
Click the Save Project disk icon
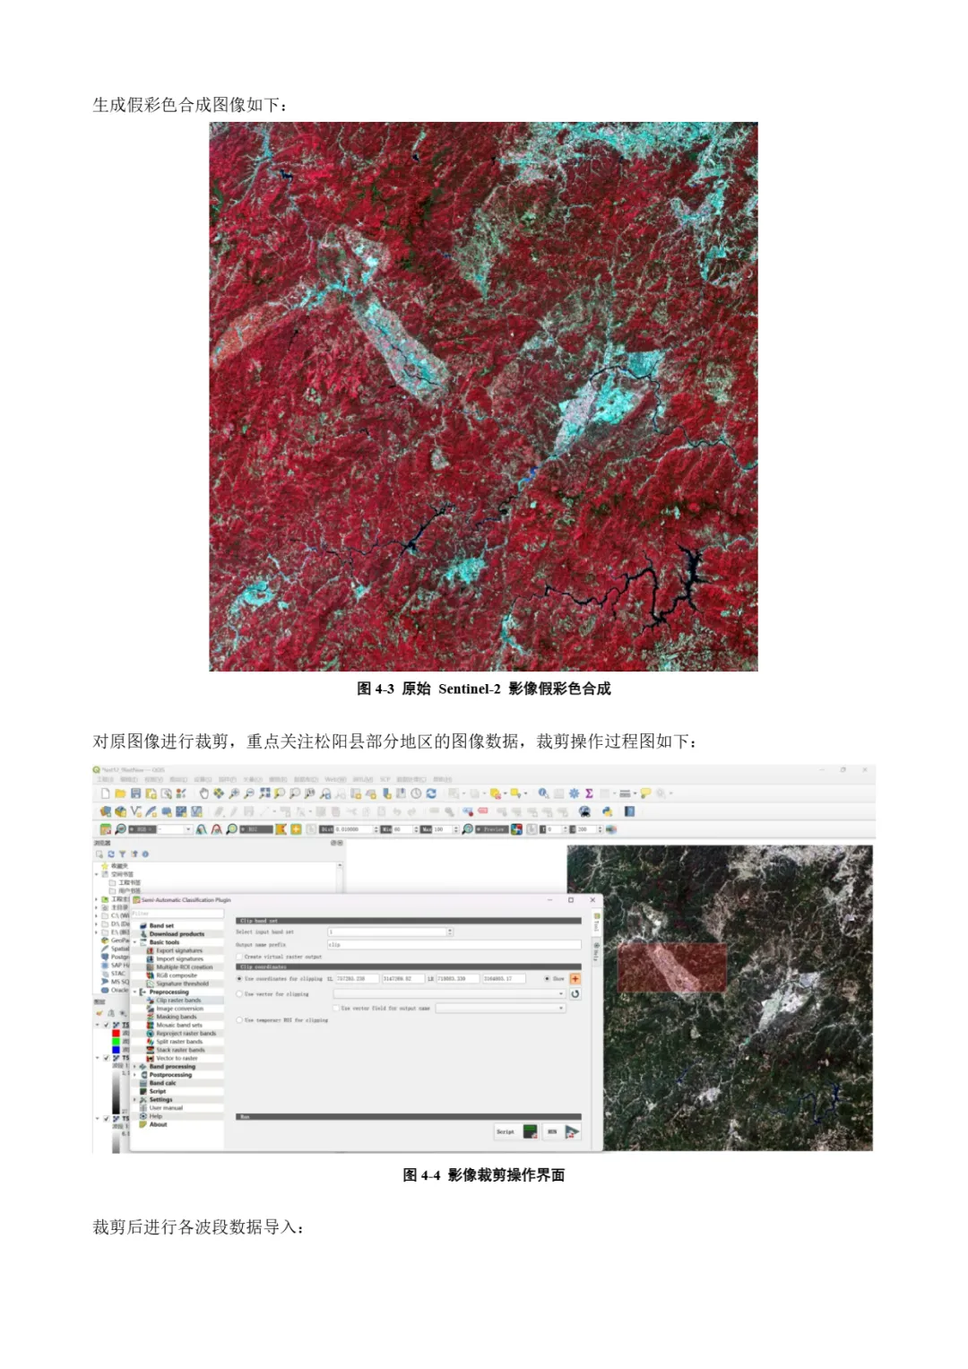135,793
